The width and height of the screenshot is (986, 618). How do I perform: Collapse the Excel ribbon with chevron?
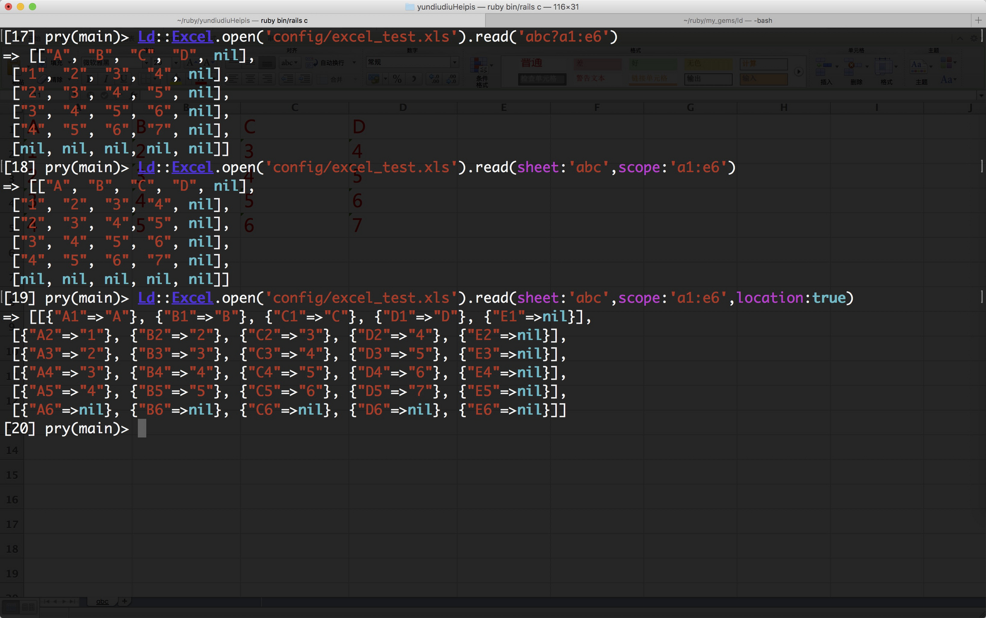pos(960,38)
